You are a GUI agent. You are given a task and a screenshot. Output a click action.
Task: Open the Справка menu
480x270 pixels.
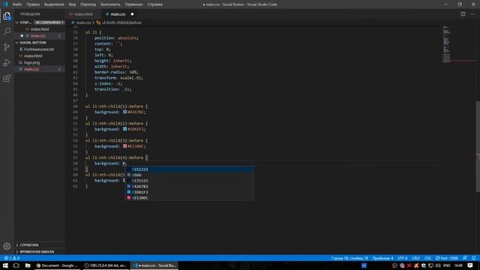[155, 4]
